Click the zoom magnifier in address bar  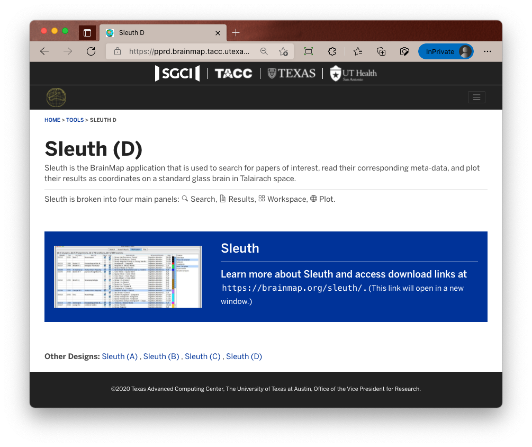tap(264, 51)
